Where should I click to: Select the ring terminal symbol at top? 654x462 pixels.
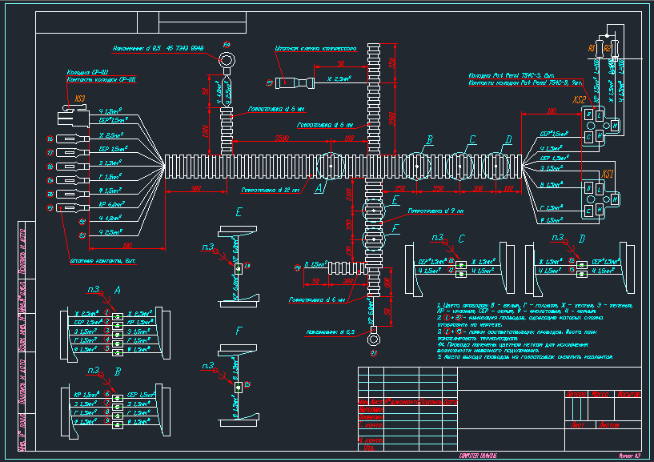pyautogui.click(x=227, y=60)
